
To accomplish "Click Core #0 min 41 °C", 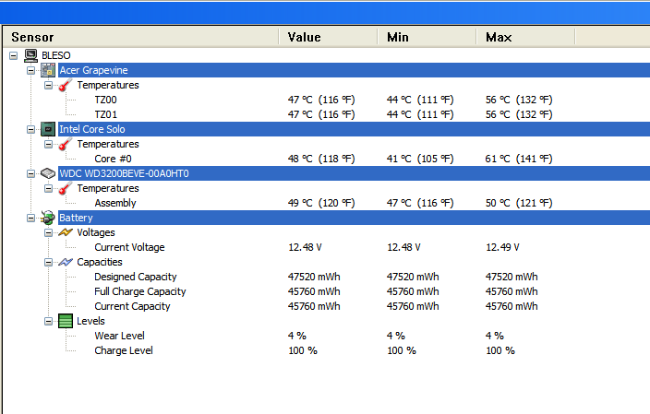I will click(x=420, y=159).
